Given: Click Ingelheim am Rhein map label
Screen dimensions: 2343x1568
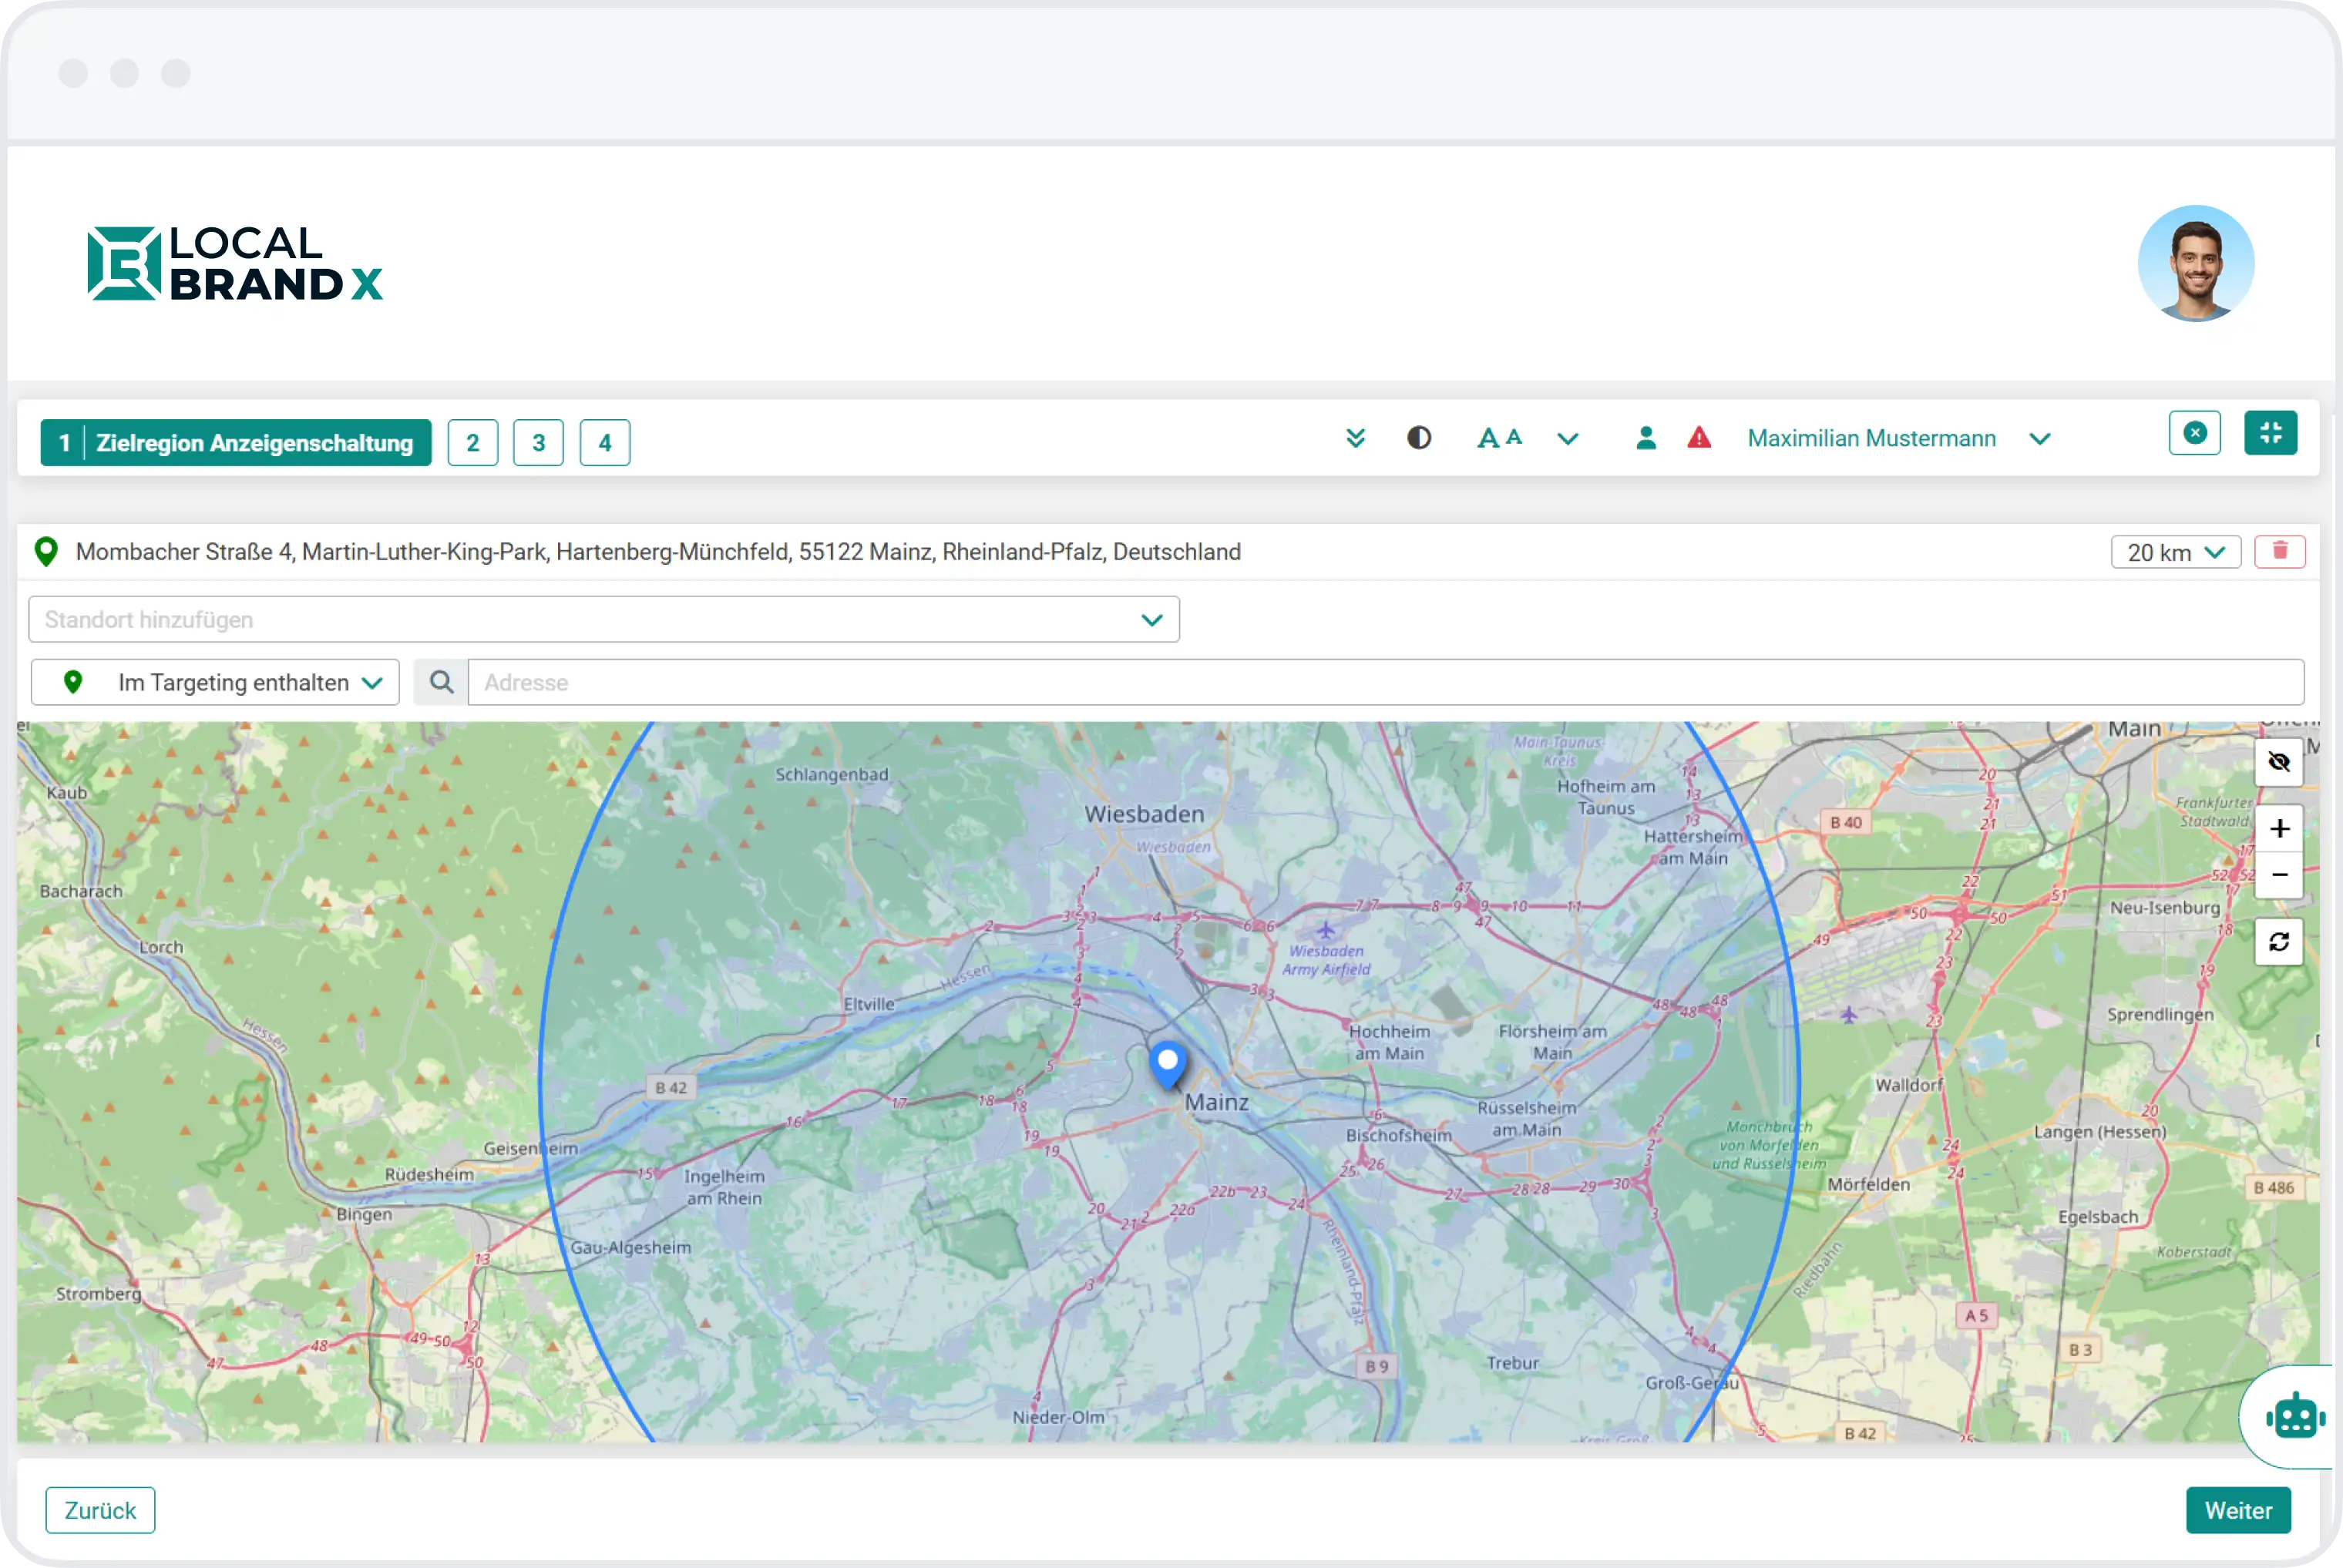Looking at the screenshot, I should [724, 1187].
